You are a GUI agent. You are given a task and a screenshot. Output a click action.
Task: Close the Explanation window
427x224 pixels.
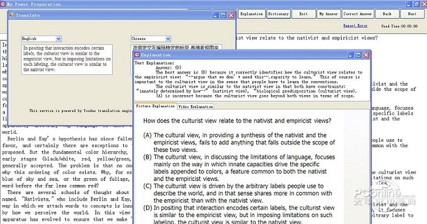pos(366,55)
